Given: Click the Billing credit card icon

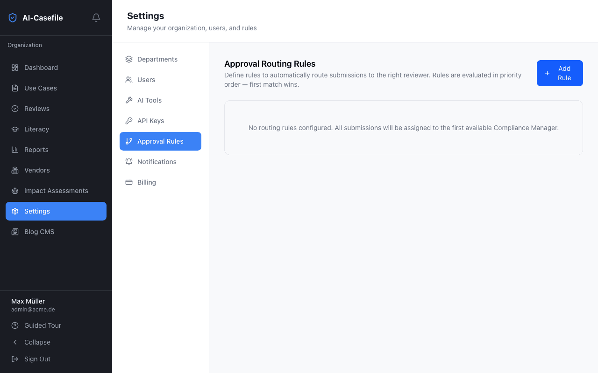Looking at the screenshot, I should pos(128,182).
